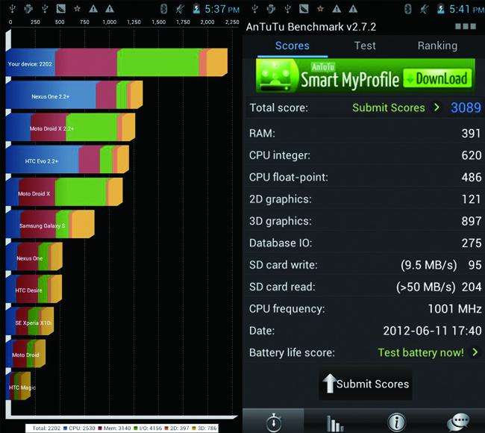485x433 pixels.
Task: Select SD card read score 204
Action: [472, 287]
